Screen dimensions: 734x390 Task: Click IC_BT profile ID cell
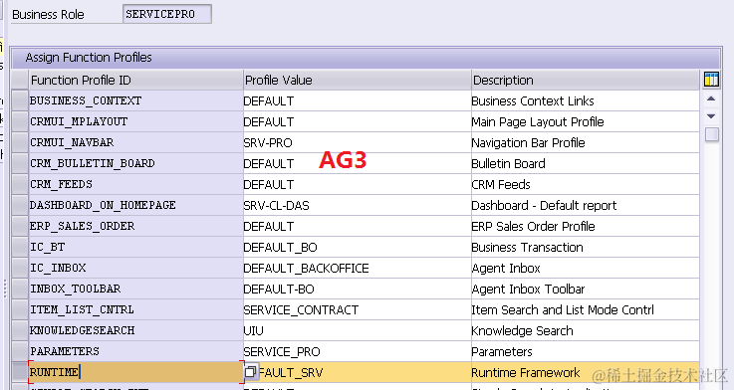click(135, 247)
